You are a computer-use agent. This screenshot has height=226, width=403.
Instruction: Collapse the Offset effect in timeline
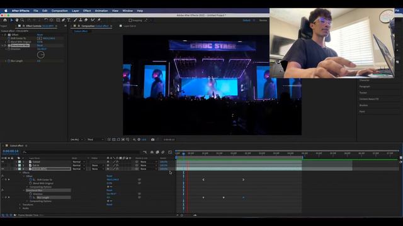[x=24, y=176]
